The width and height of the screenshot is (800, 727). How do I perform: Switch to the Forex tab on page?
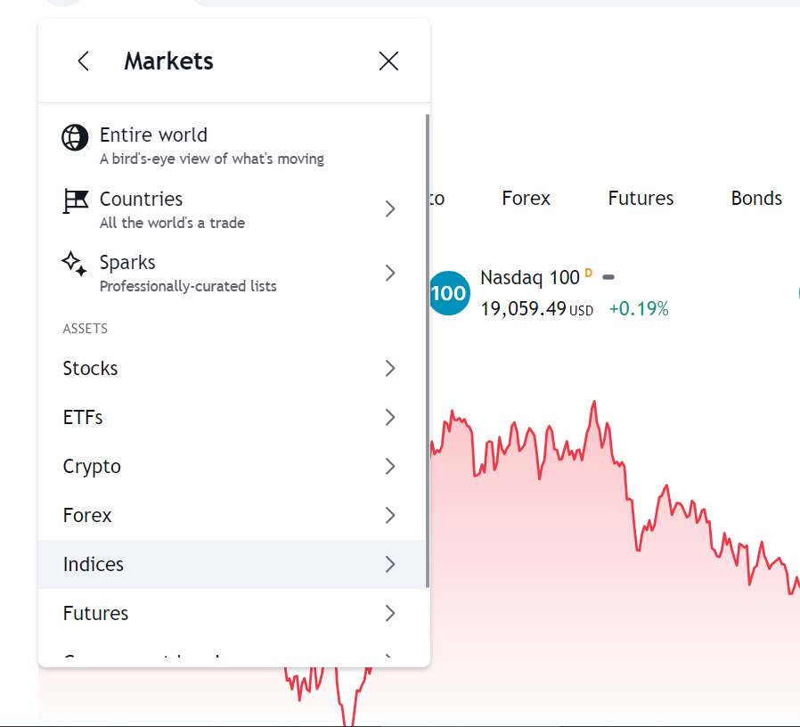[x=526, y=198]
